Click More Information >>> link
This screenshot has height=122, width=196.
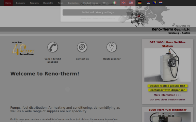[x=168, y=95]
